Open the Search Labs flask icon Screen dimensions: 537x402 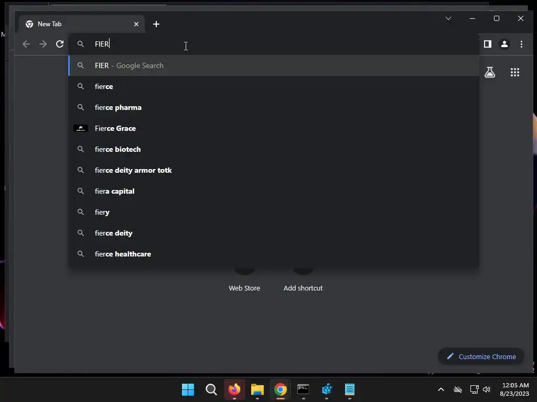click(x=490, y=72)
